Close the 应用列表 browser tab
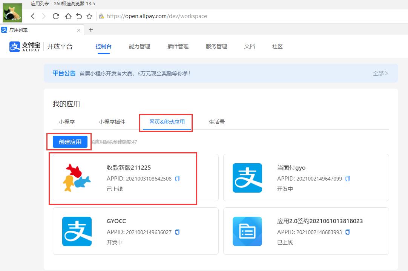The height and width of the screenshot is (271, 408). point(78,30)
